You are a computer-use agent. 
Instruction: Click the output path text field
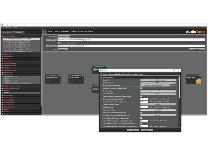coord(131,46)
